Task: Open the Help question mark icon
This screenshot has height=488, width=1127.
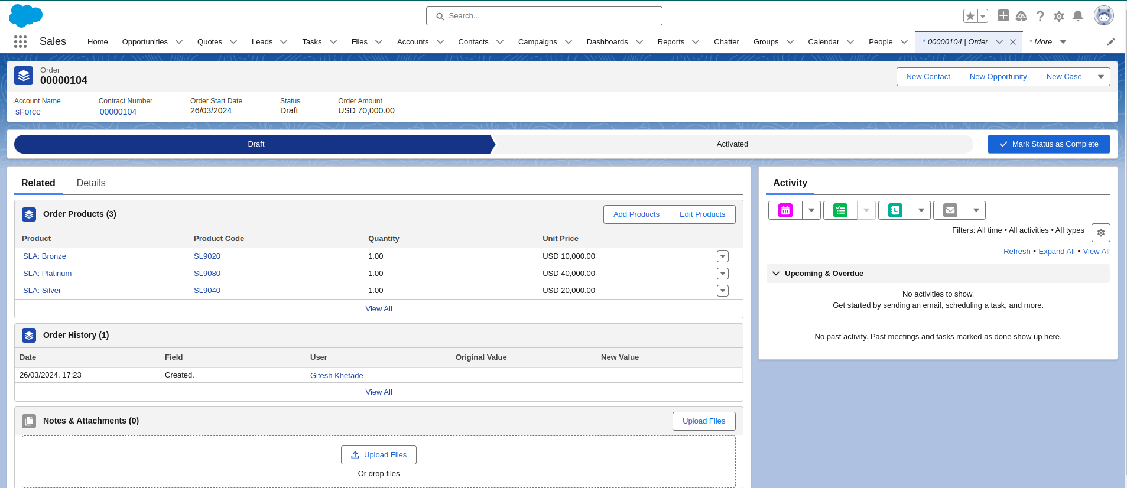Action: pos(1040,16)
